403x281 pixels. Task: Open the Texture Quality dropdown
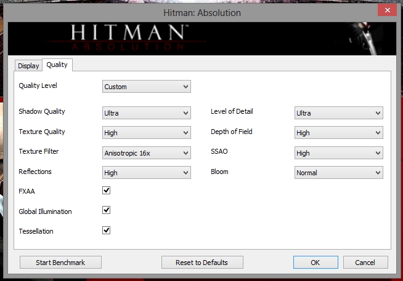147,133
